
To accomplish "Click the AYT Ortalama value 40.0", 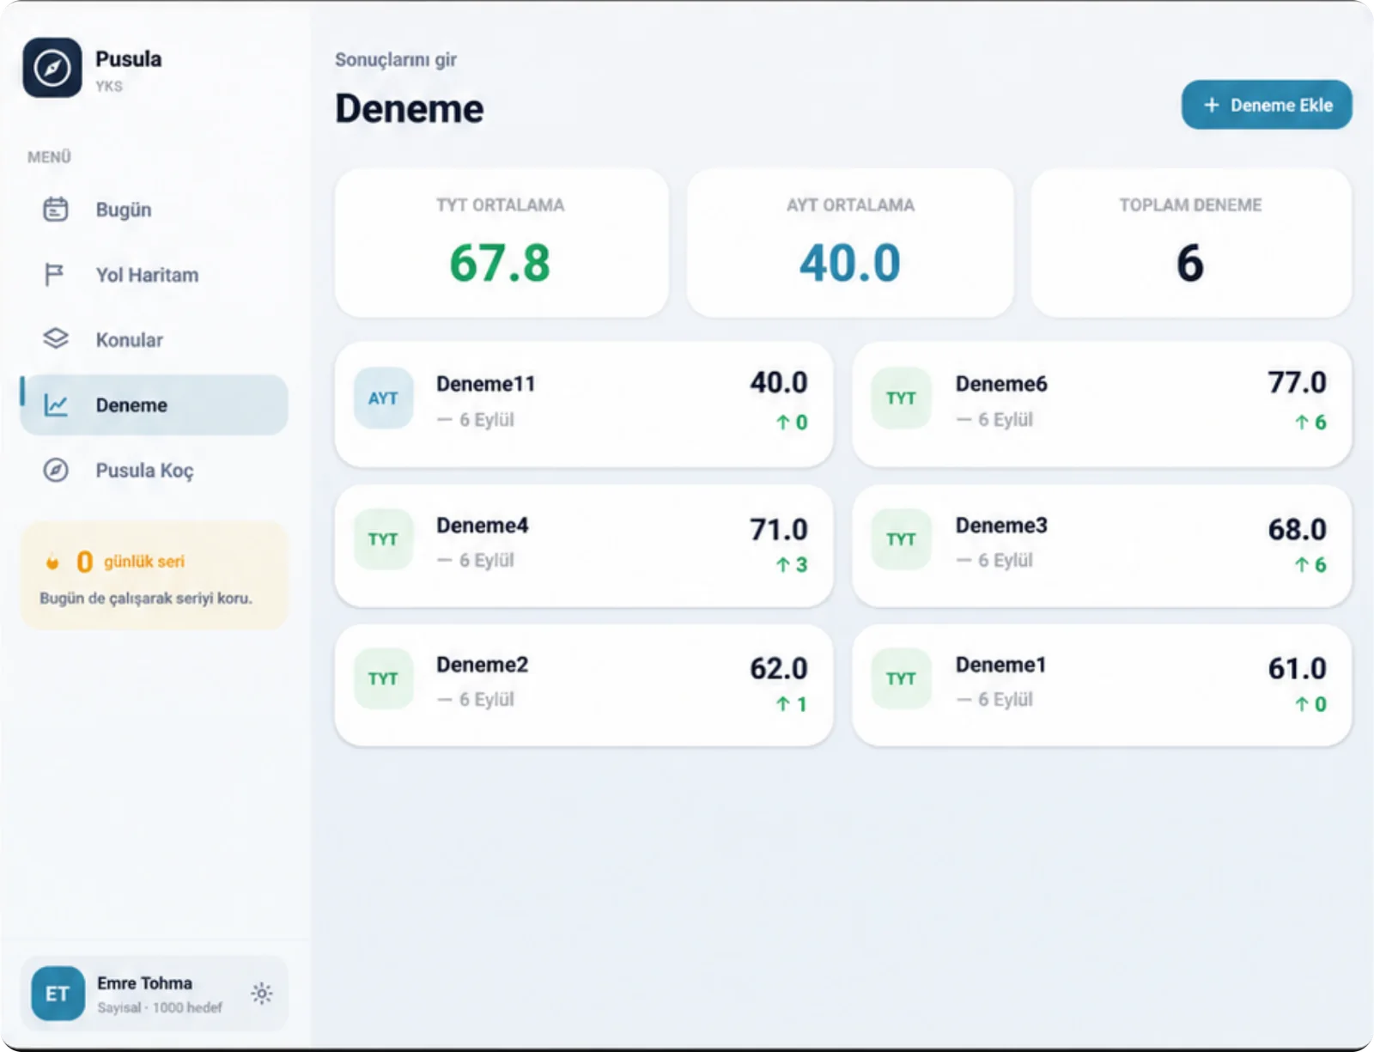I will (850, 263).
